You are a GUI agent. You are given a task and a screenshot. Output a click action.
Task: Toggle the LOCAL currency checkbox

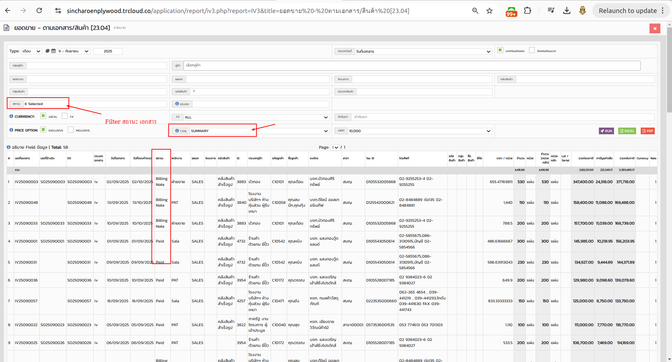coord(43,116)
